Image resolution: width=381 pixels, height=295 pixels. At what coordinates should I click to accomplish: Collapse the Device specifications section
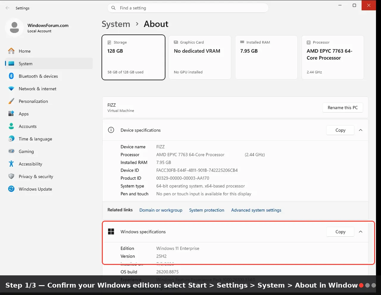pos(361,130)
